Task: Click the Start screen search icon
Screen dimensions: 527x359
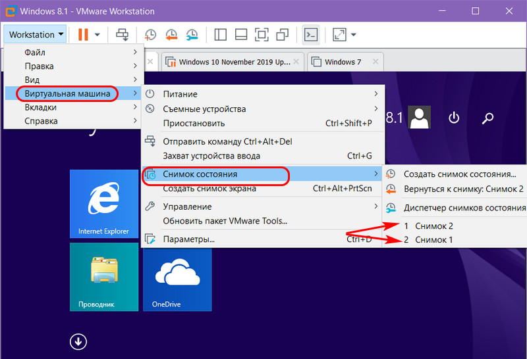Action: (487, 118)
